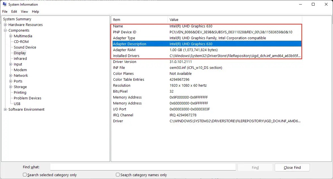
Task: Select Problem Devices in the tree
Action: (27, 98)
